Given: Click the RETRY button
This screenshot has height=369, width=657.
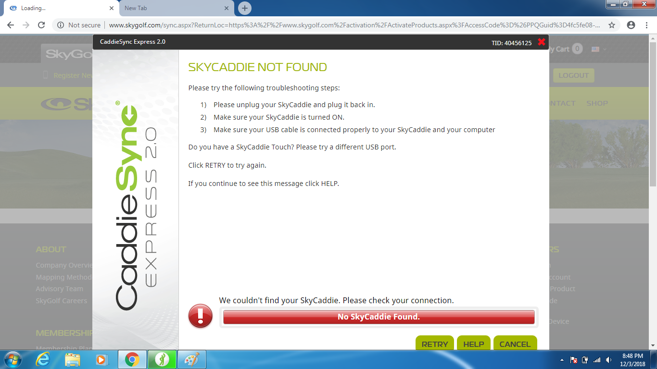Looking at the screenshot, I should (x=435, y=344).
